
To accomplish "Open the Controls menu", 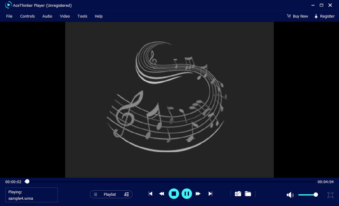I will pyautogui.click(x=28, y=16).
